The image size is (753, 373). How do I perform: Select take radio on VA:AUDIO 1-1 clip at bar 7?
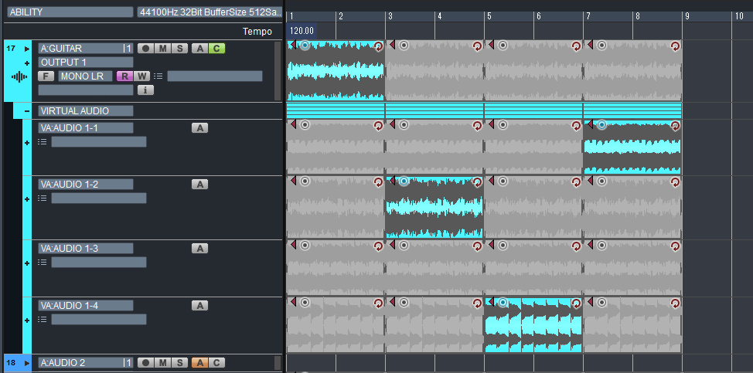coord(601,125)
